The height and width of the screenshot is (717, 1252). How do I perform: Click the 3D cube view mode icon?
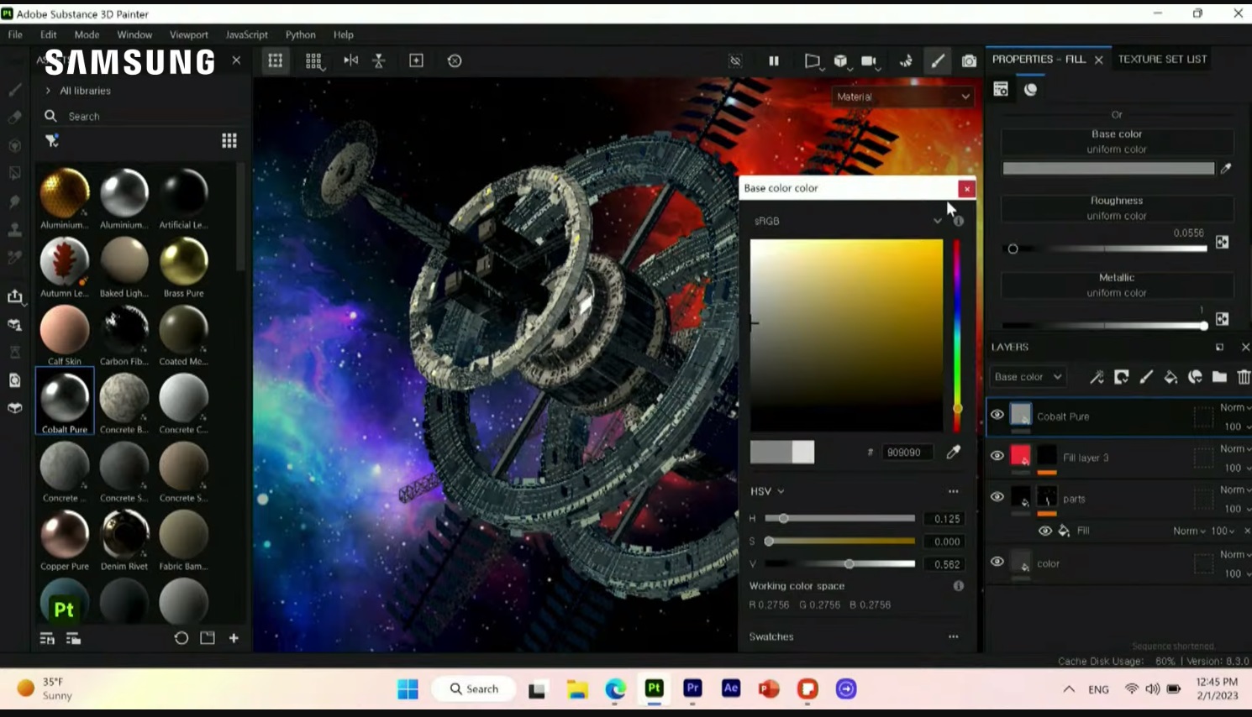[840, 60]
